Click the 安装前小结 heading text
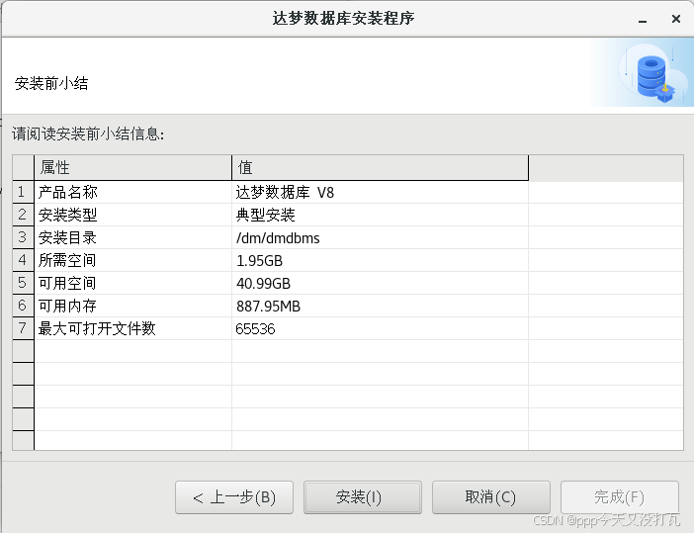Viewport: 694px width, 533px height. (51, 83)
